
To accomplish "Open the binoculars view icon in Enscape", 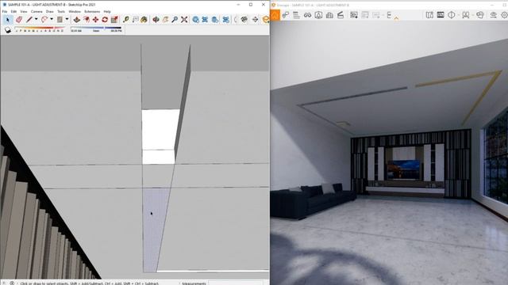I will [x=307, y=15].
